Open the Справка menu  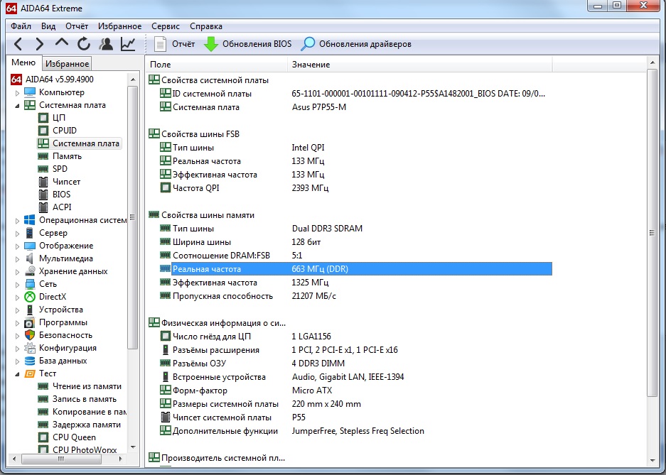coord(206,26)
